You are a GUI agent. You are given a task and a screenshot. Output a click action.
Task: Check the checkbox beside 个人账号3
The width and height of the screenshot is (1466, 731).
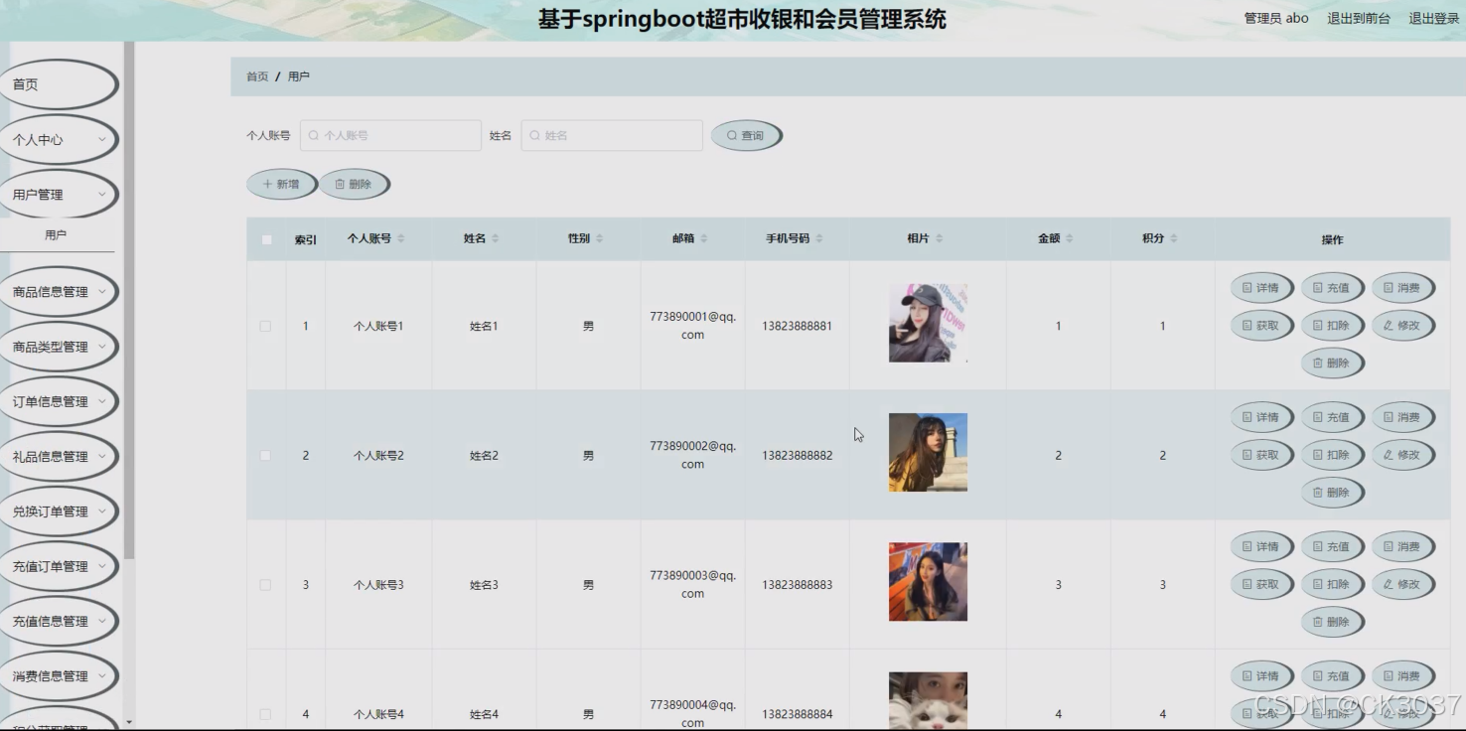[265, 584]
